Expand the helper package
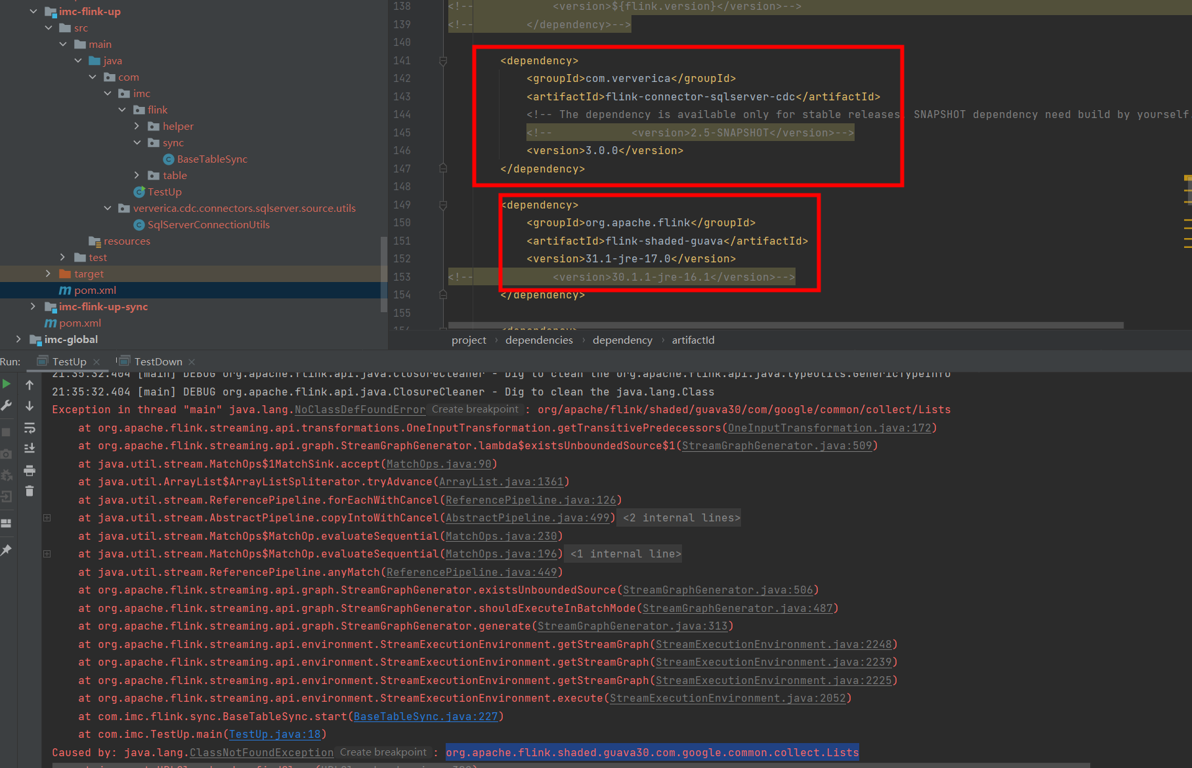1192x768 pixels. (x=137, y=126)
